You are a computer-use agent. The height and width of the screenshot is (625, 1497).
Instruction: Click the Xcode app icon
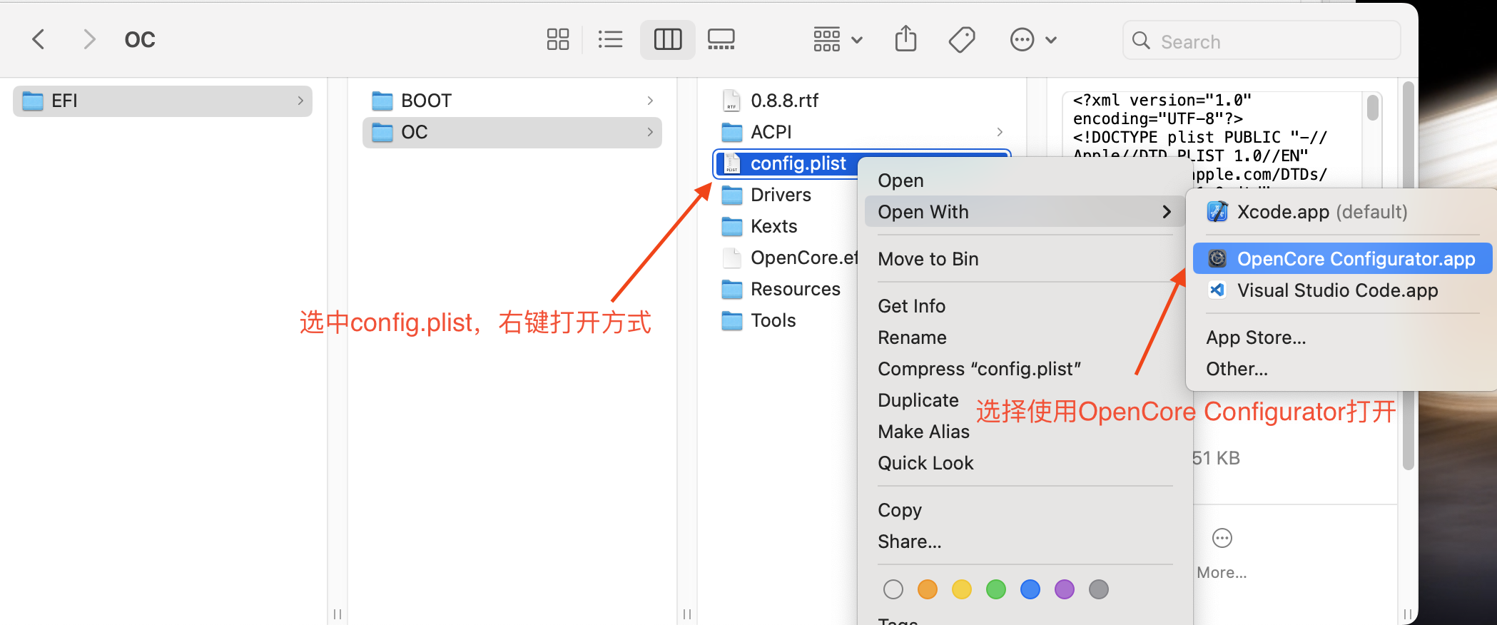pyautogui.click(x=1217, y=212)
